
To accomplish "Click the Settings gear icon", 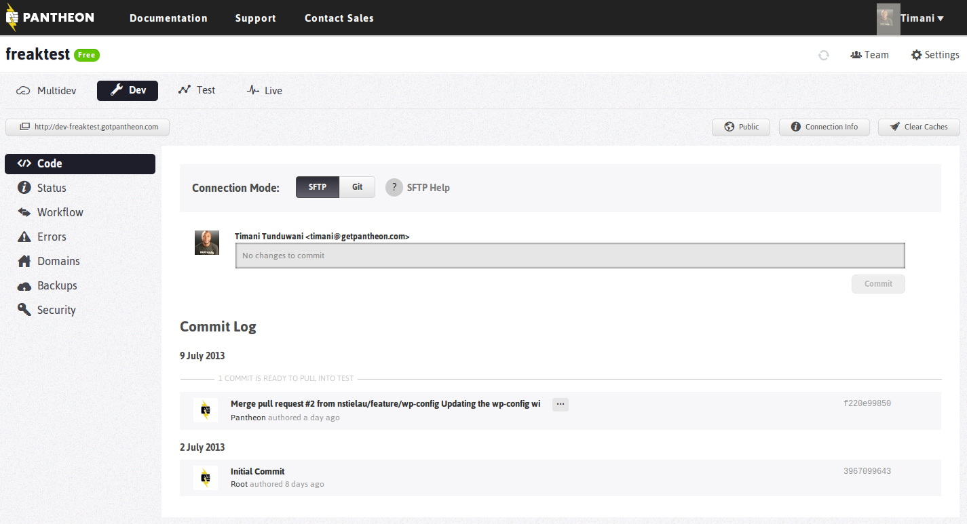I will click(917, 55).
